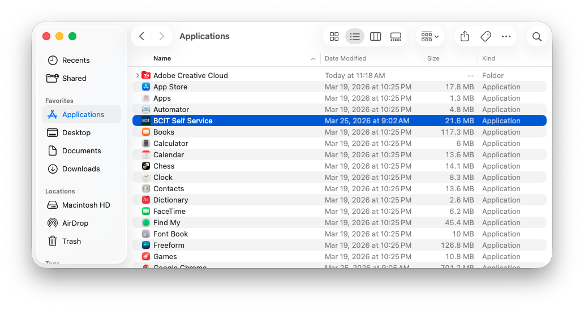Switch to gallery view
The width and height of the screenshot is (584, 310).
coord(396,37)
